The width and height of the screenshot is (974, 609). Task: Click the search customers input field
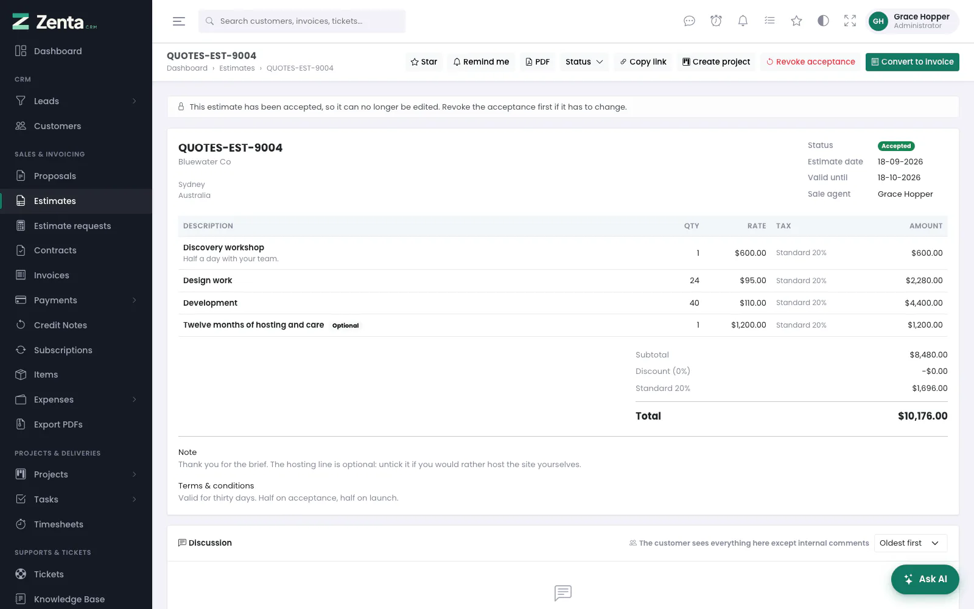click(x=302, y=21)
